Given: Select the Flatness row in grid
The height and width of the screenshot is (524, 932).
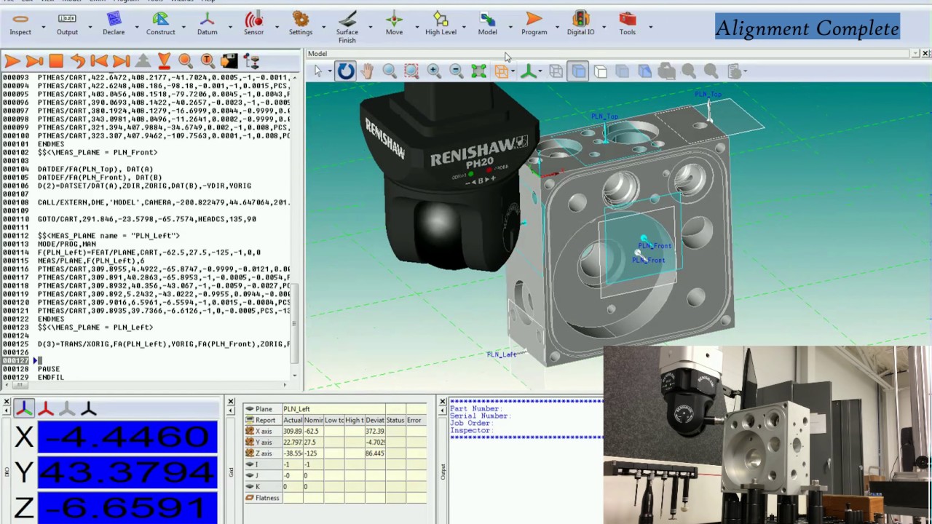Looking at the screenshot, I should [x=335, y=498].
